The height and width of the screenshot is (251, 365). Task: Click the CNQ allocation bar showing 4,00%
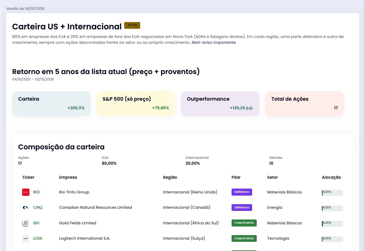(x=332, y=208)
